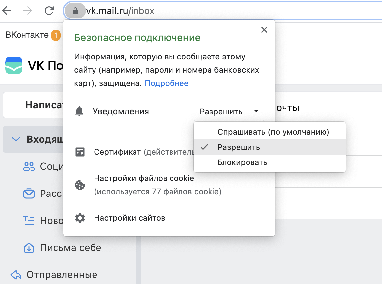Image resolution: width=382 pixels, height=284 pixels.
Task: Open the Подробнее link
Action: (167, 83)
